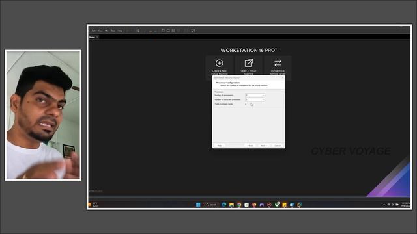Click the VMware Workstation taskbar icon

click(300, 205)
